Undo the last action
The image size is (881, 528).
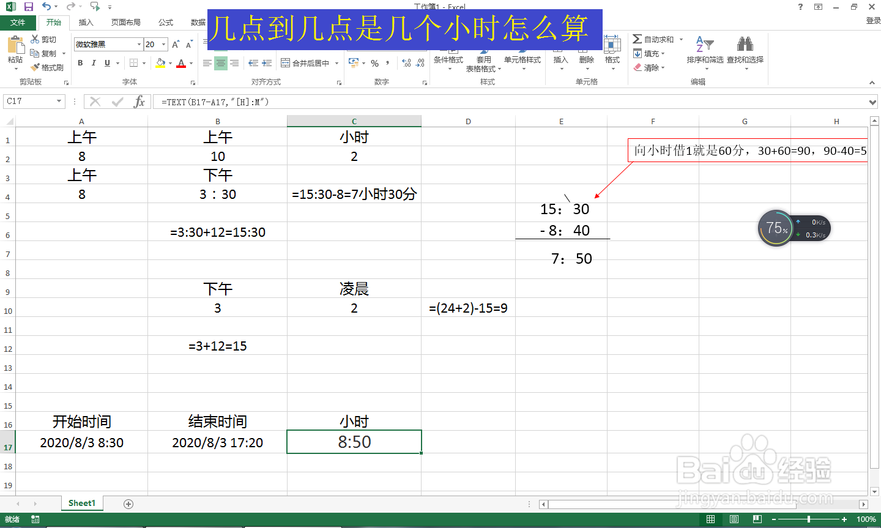click(46, 7)
